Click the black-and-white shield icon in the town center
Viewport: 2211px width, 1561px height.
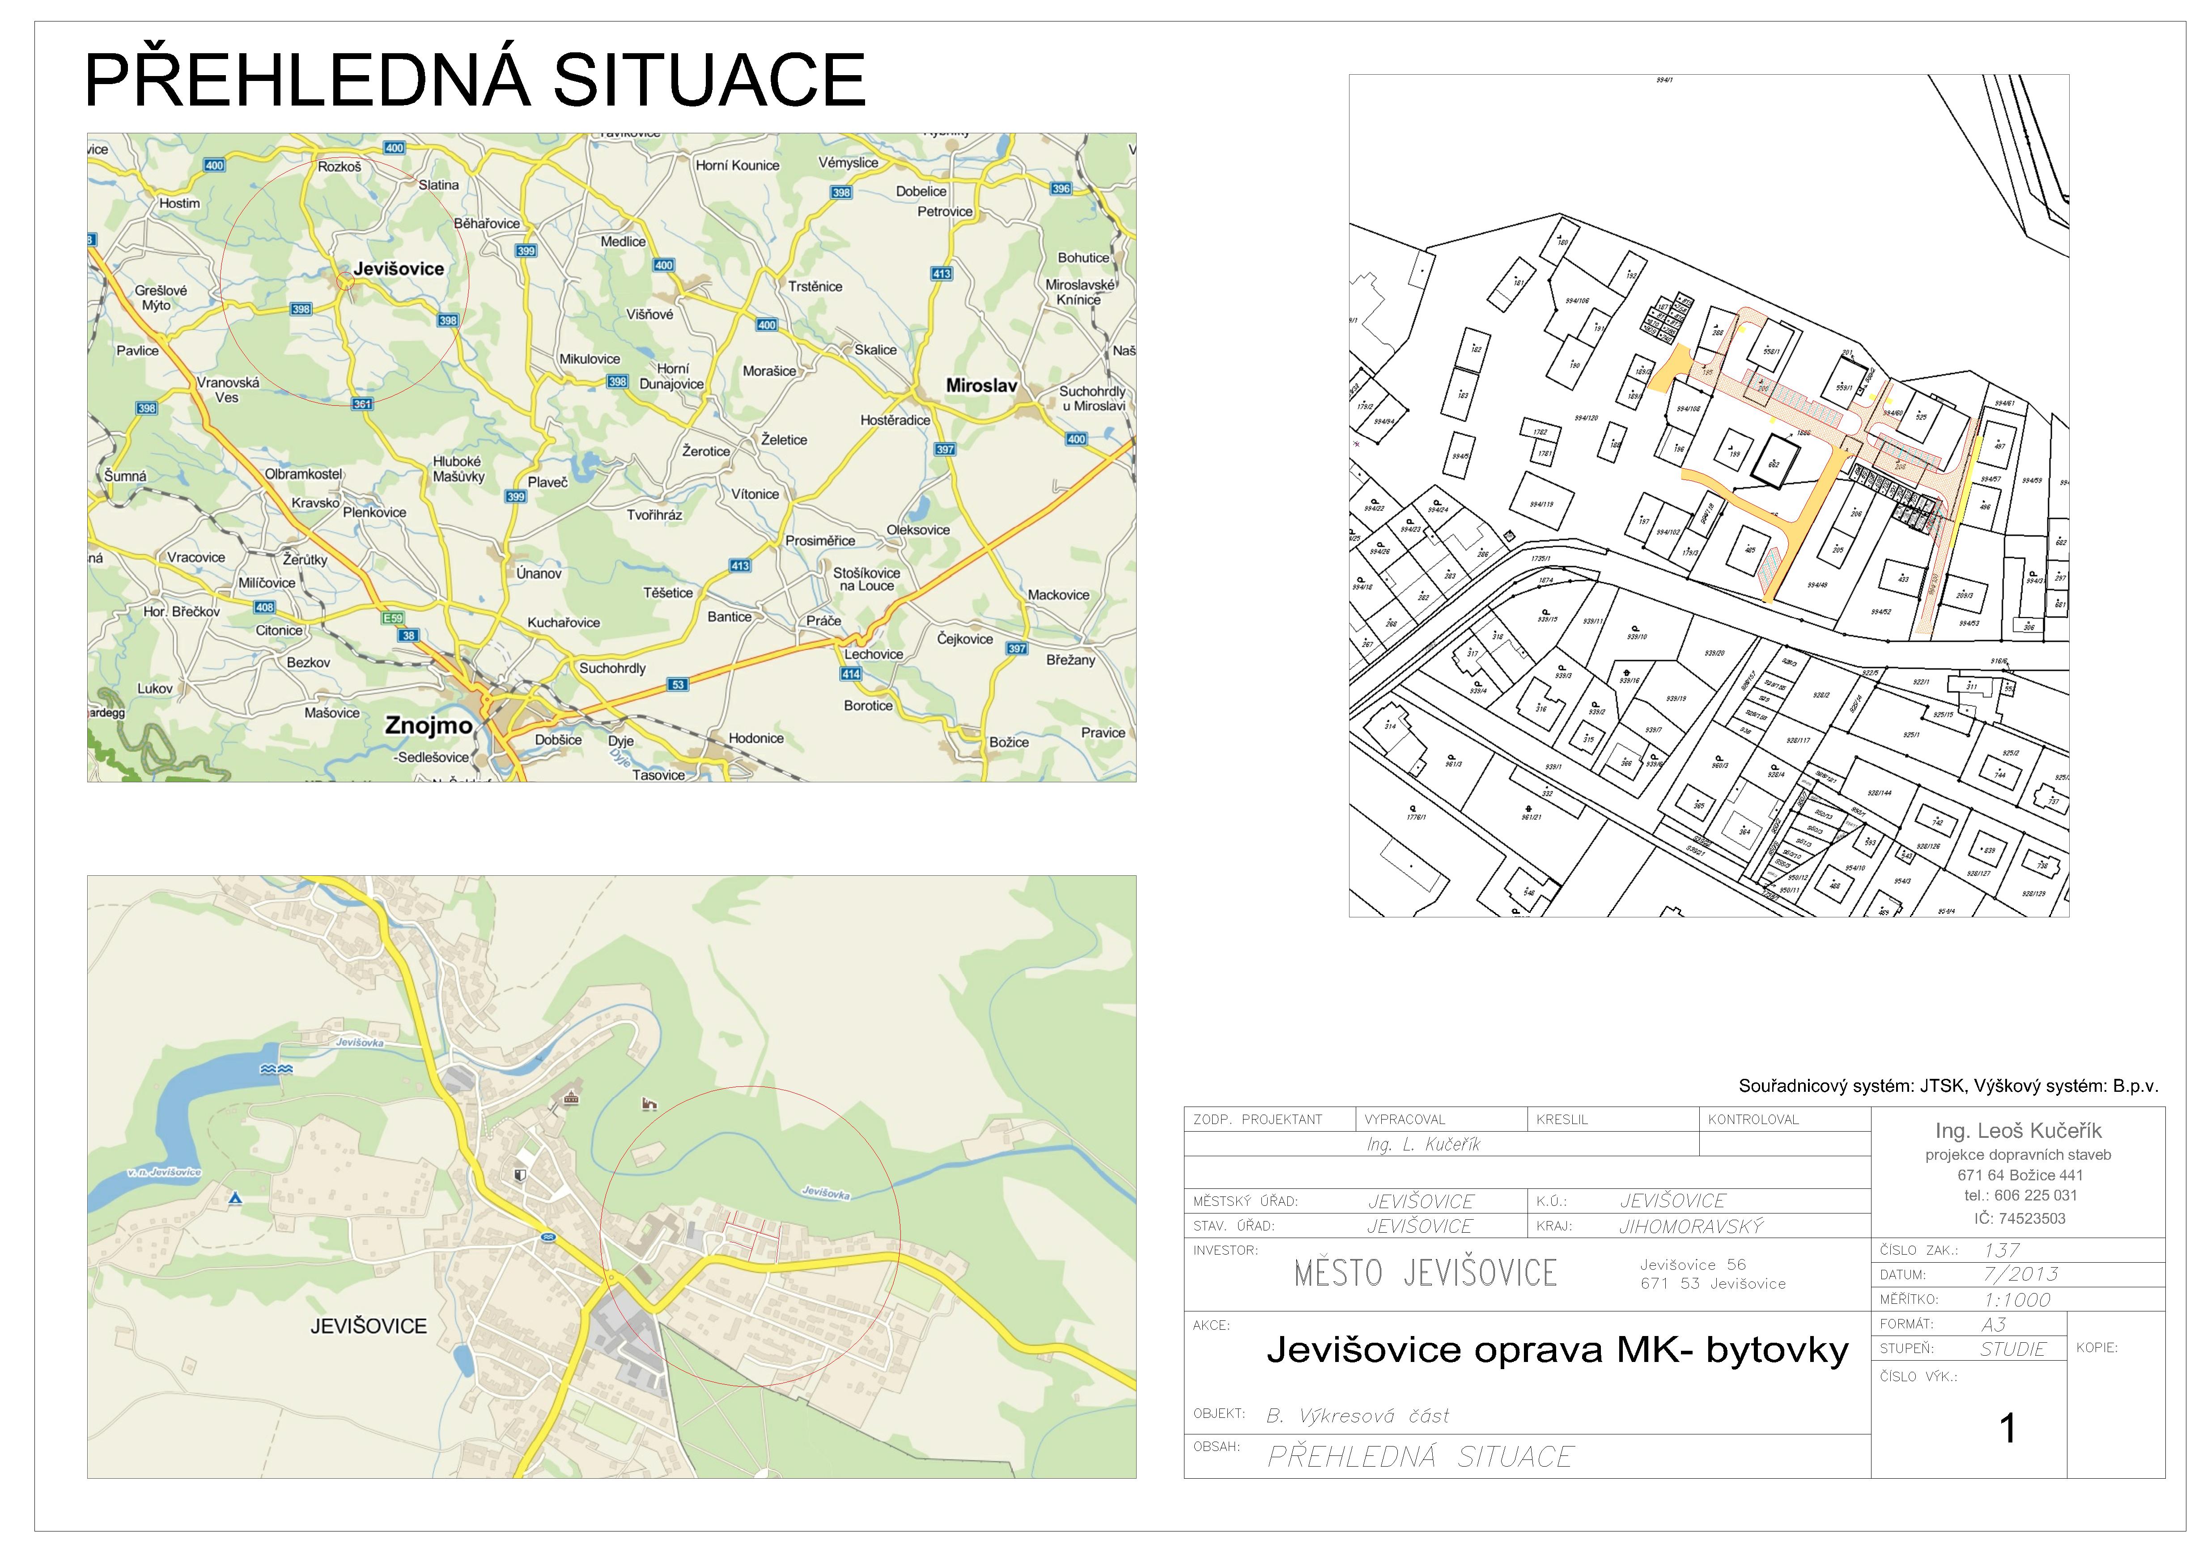(x=521, y=1175)
